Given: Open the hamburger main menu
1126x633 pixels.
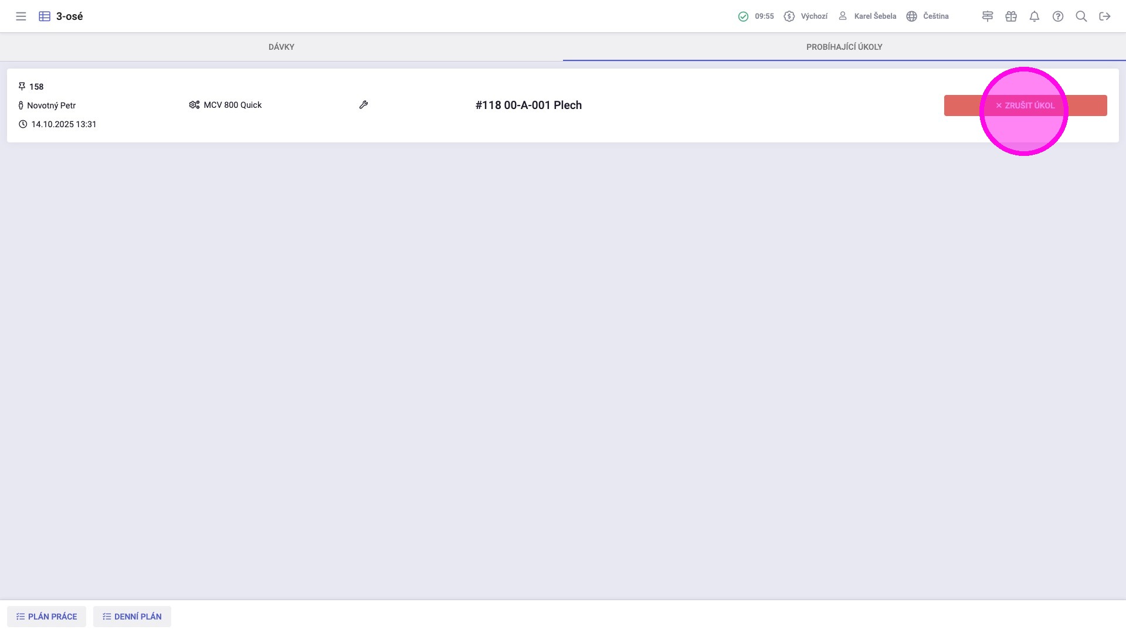Looking at the screenshot, I should click(x=21, y=16).
